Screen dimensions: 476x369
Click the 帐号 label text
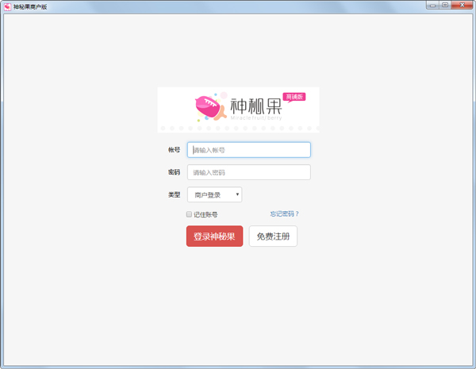click(175, 150)
